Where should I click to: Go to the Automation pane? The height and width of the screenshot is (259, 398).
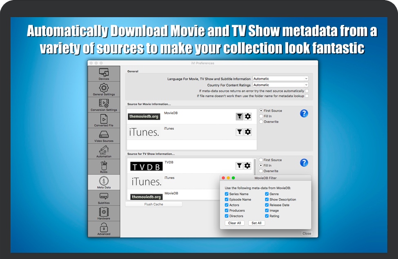tap(104, 151)
